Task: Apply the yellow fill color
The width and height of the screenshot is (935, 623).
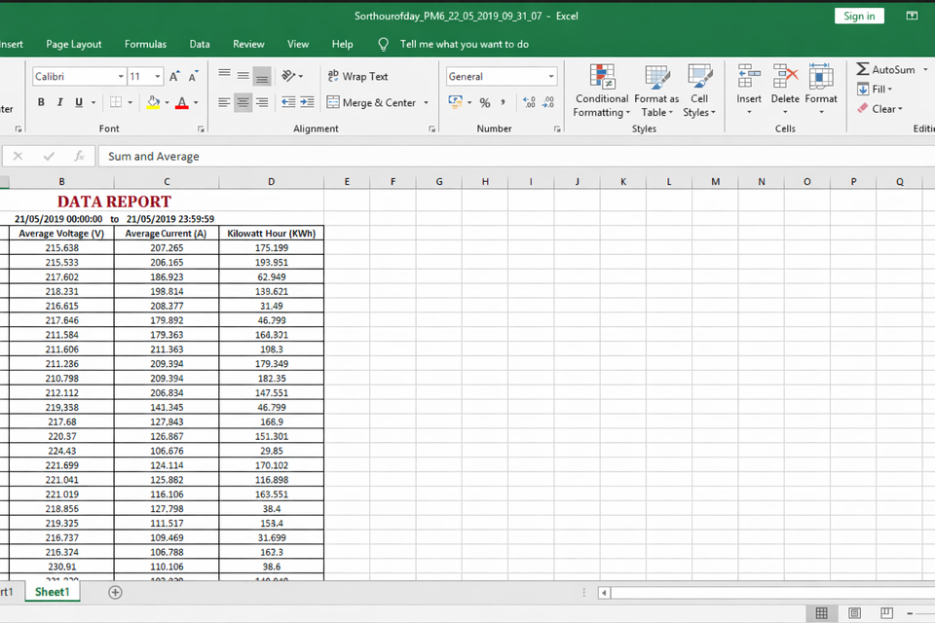Action: click(x=153, y=102)
